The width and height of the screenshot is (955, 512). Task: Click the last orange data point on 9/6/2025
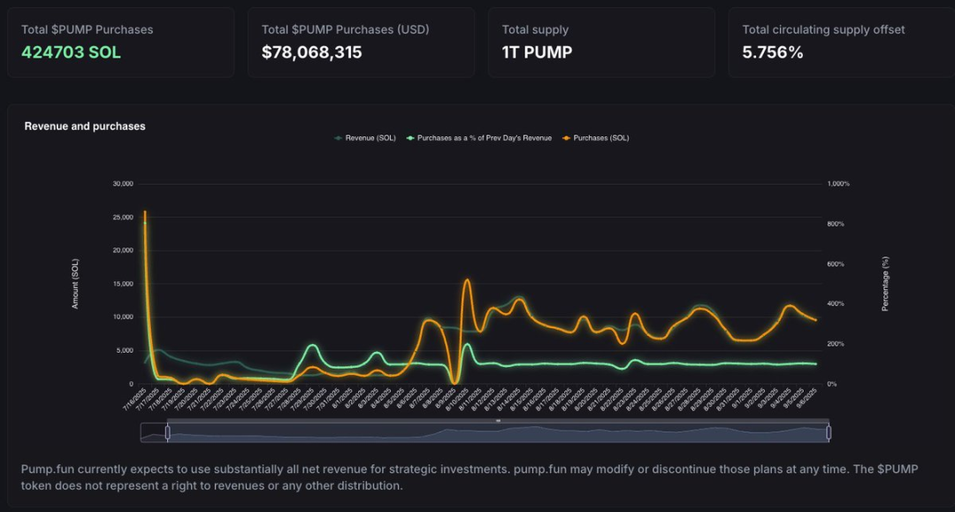click(x=814, y=319)
